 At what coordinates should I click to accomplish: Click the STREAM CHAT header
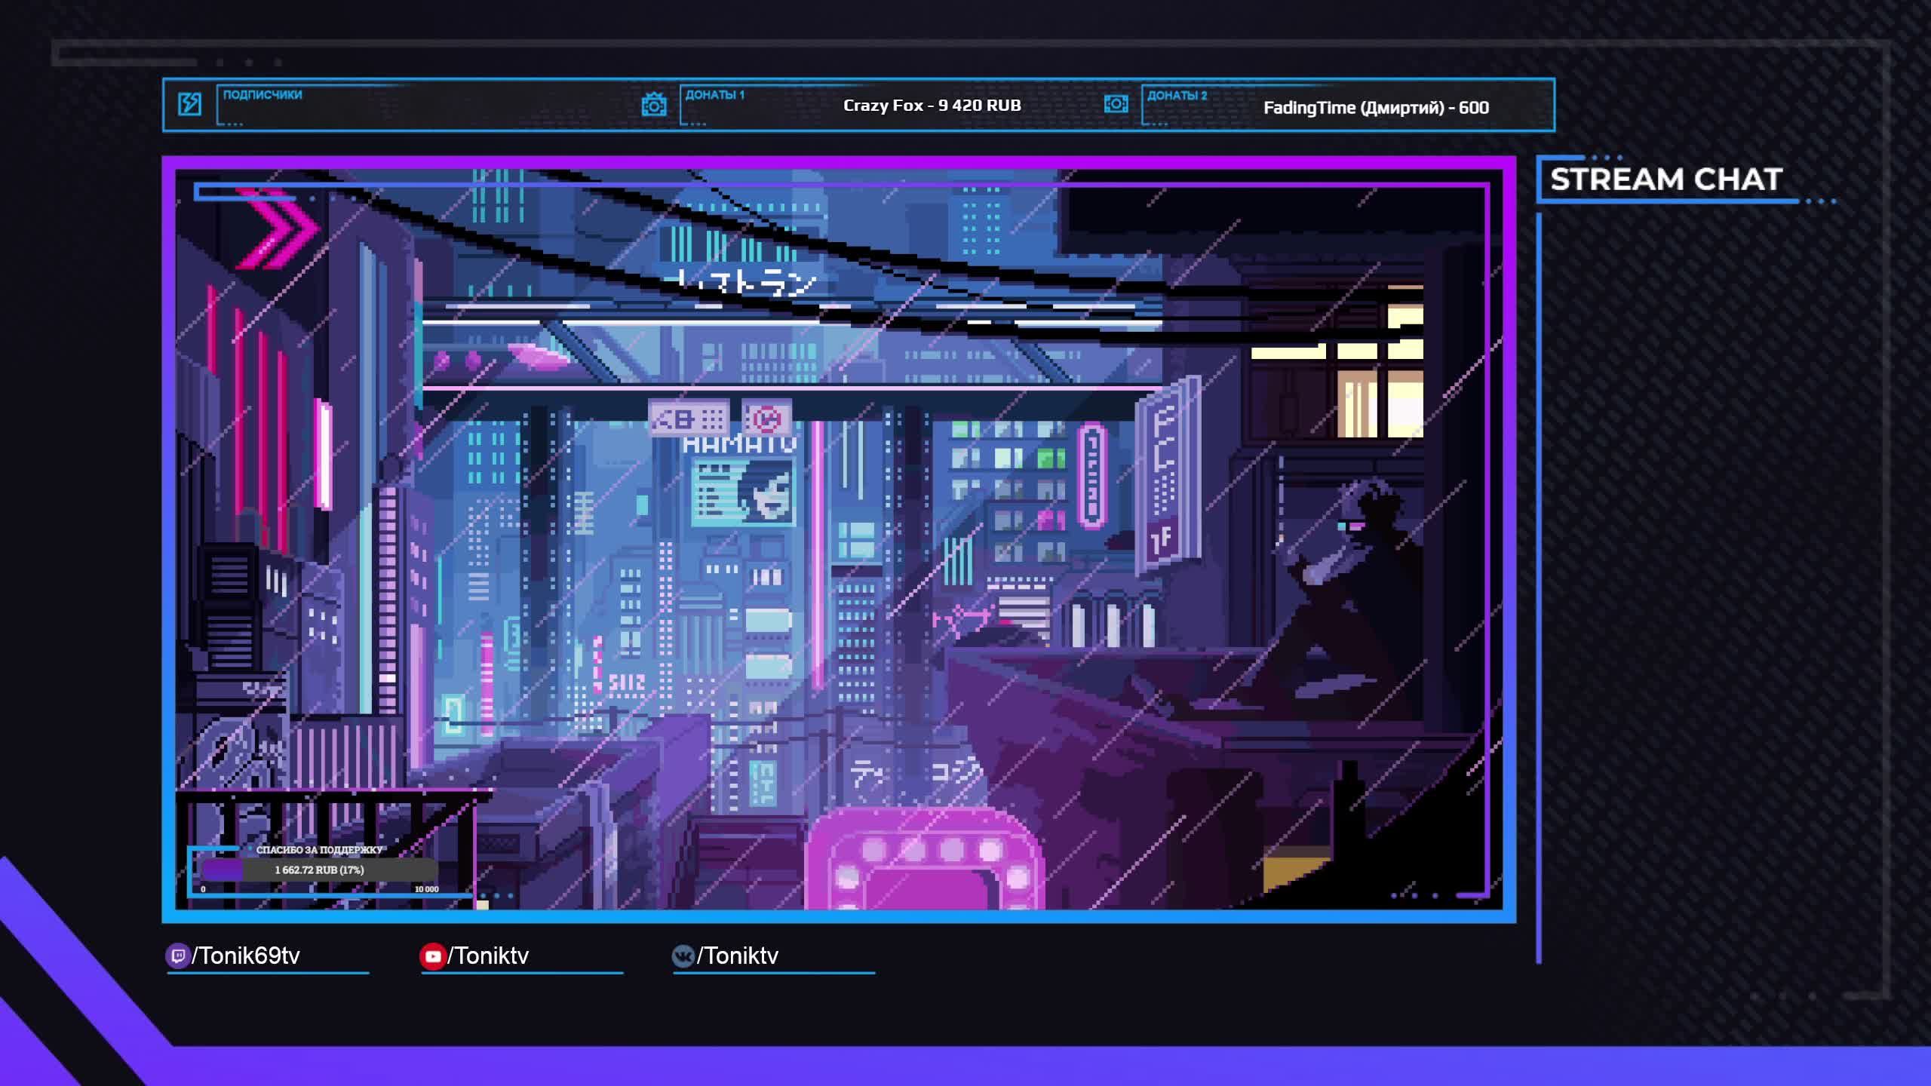[x=1665, y=179]
